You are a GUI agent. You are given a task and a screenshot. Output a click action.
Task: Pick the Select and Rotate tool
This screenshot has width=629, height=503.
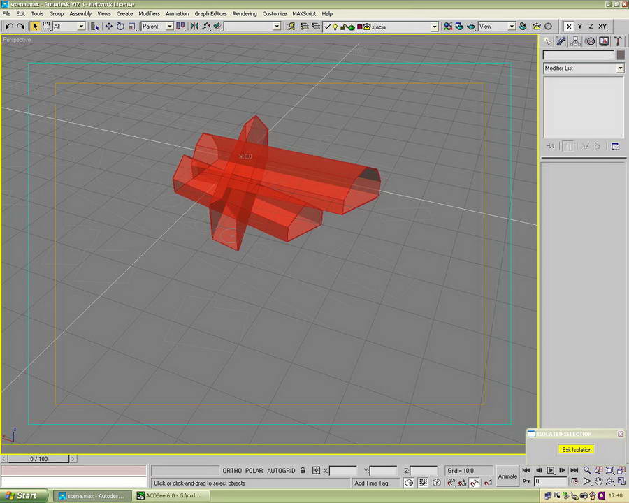(120, 27)
